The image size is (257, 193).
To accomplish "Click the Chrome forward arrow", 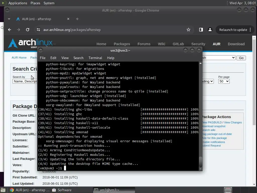I will tap(19, 30).
